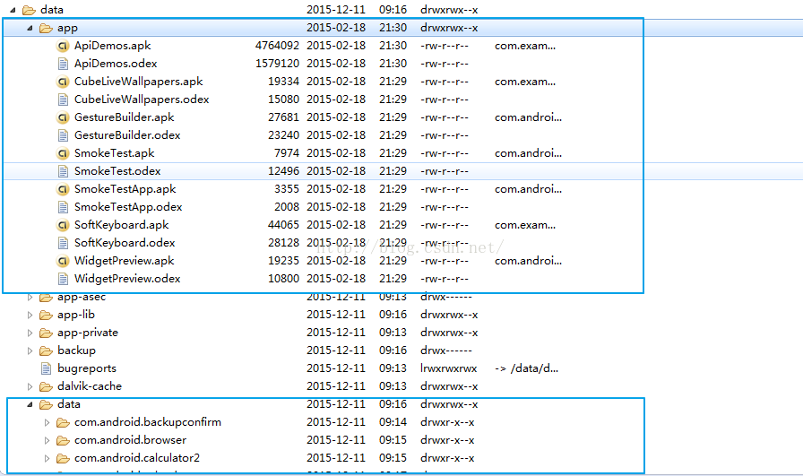Click the SoftKeyboard.apk package icon
Image resolution: width=803 pixels, height=476 pixels.
coord(63,225)
